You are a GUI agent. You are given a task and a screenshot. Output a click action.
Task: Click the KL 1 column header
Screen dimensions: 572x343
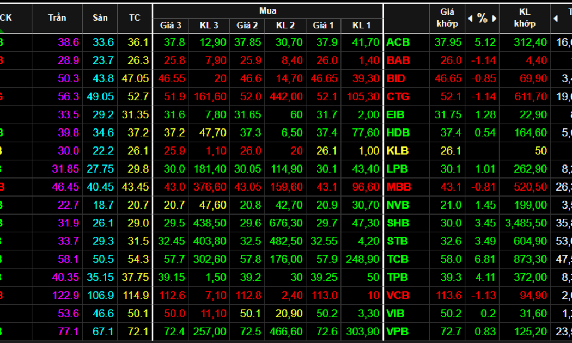tap(362, 25)
